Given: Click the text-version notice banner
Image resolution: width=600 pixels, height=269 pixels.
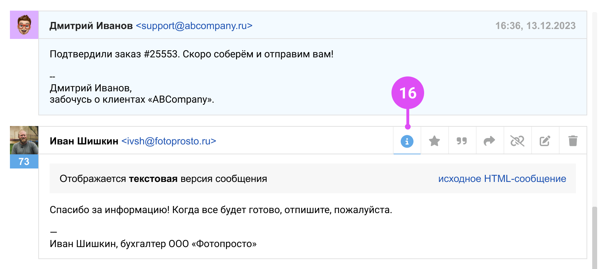Looking at the screenshot, I should pyautogui.click(x=163, y=179).
